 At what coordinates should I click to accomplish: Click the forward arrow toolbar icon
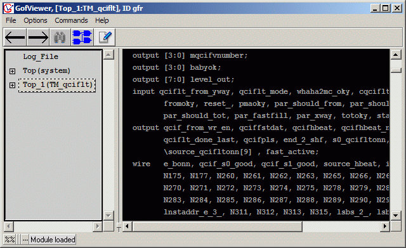[38, 37]
